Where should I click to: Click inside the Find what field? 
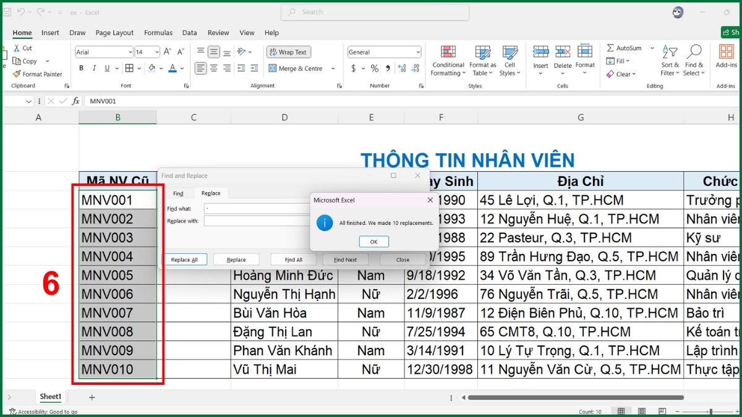[x=266, y=210]
